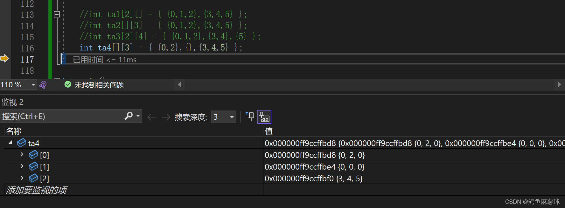
Task: Expand the [0] element of ta4
Action: (22, 155)
